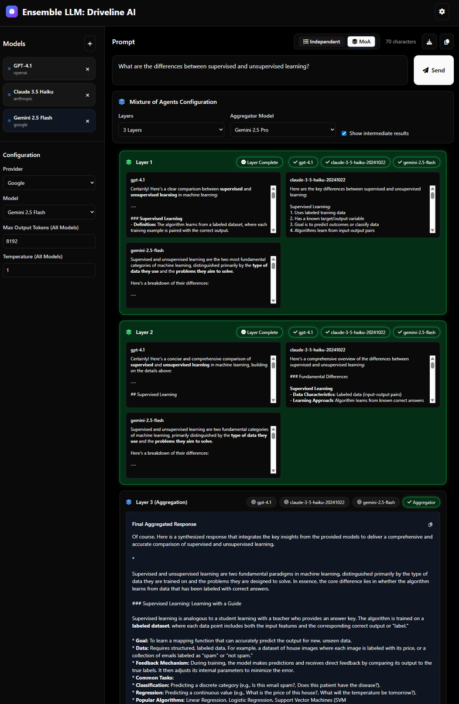Click the claude-3-5-haiku badge in Layer 3

(x=314, y=502)
